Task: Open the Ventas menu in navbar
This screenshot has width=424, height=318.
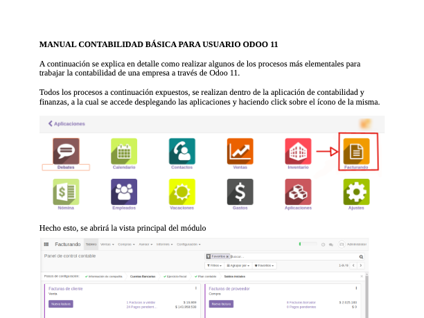Action: 107,245
